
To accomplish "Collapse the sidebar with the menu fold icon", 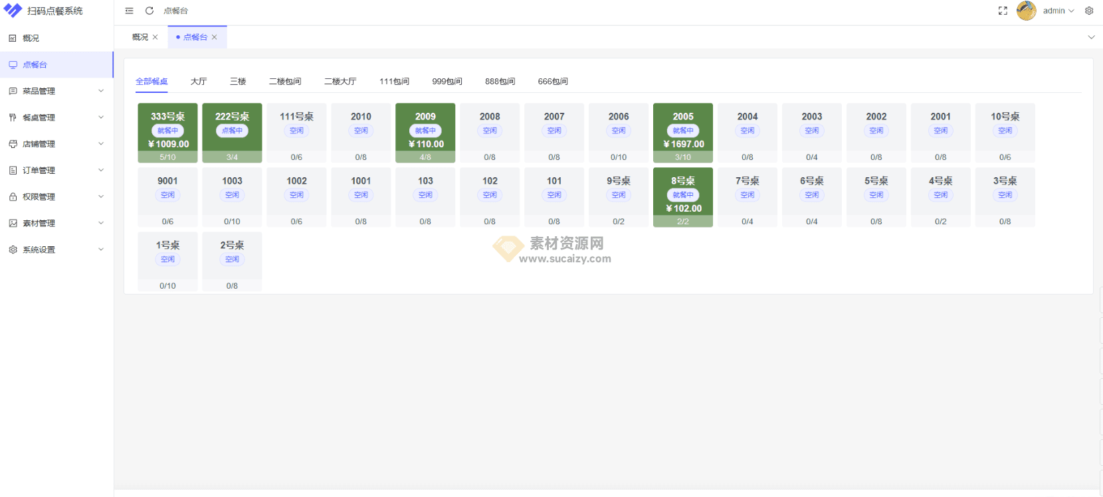I will pos(129,11).
